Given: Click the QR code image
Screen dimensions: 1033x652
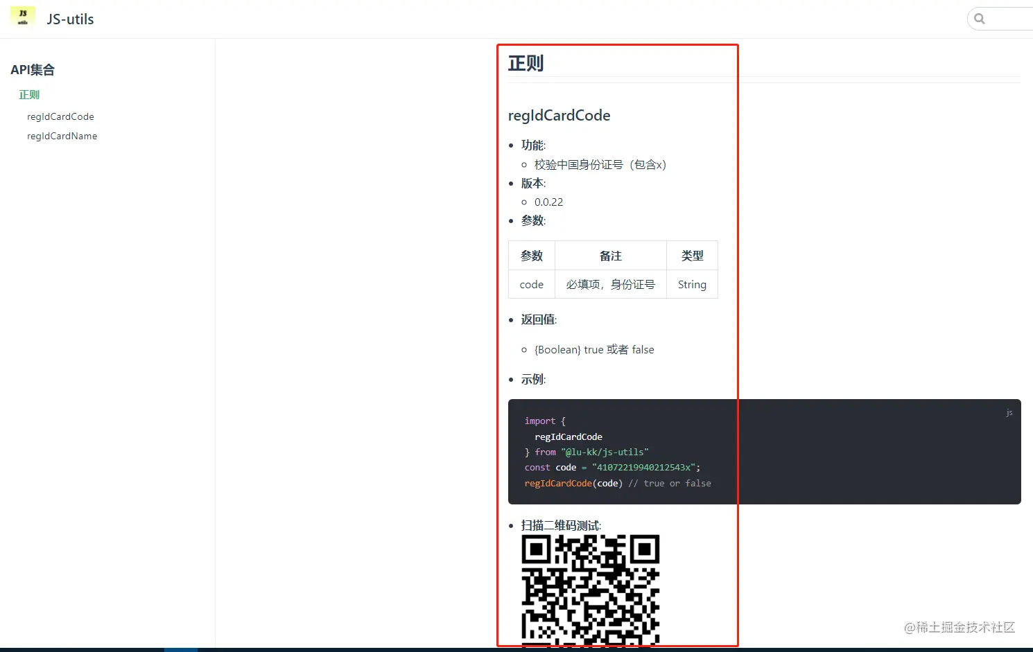Looking at the screenshot, I should tap(591, 589).
